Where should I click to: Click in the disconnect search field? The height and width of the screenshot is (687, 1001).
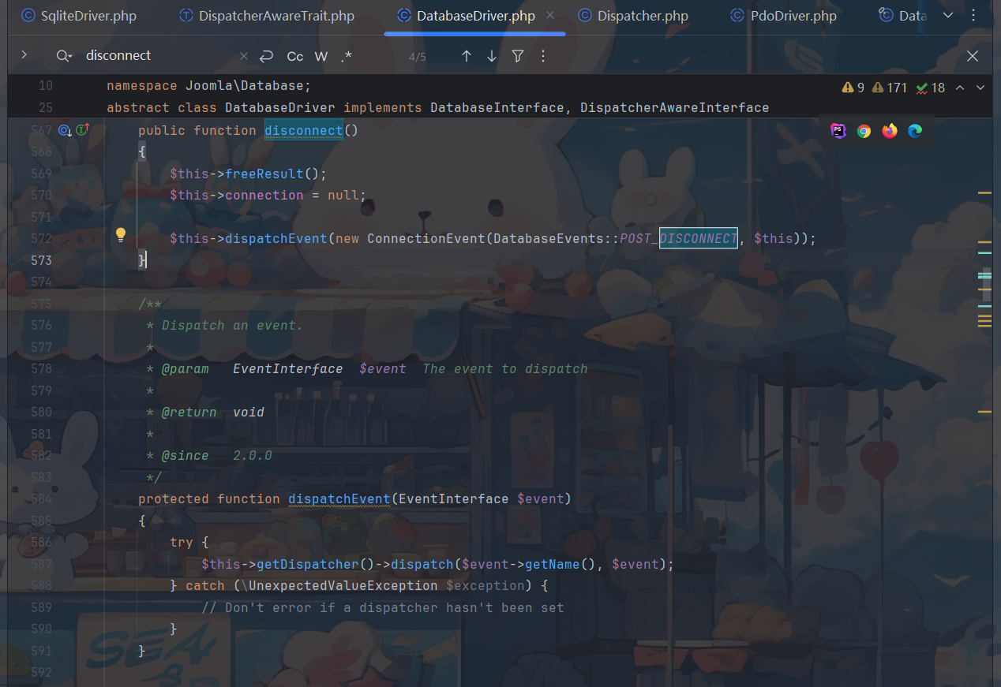(158, 56)
